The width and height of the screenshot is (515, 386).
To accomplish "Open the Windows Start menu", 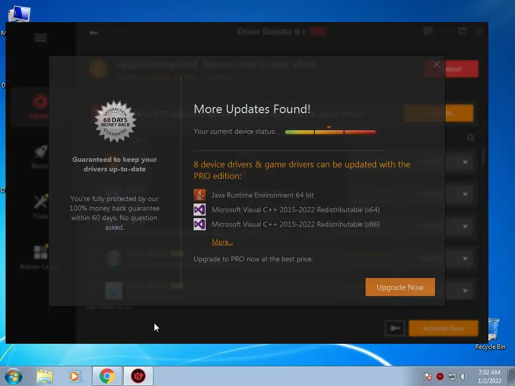I will 13,376.
